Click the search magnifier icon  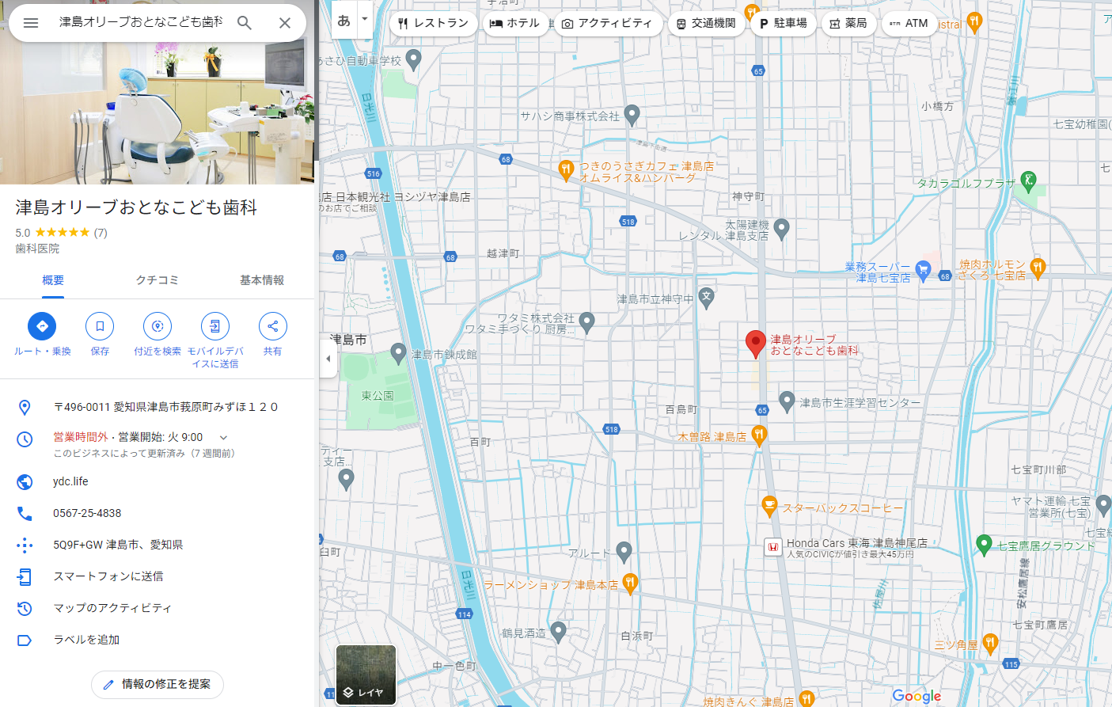[245, 23]
